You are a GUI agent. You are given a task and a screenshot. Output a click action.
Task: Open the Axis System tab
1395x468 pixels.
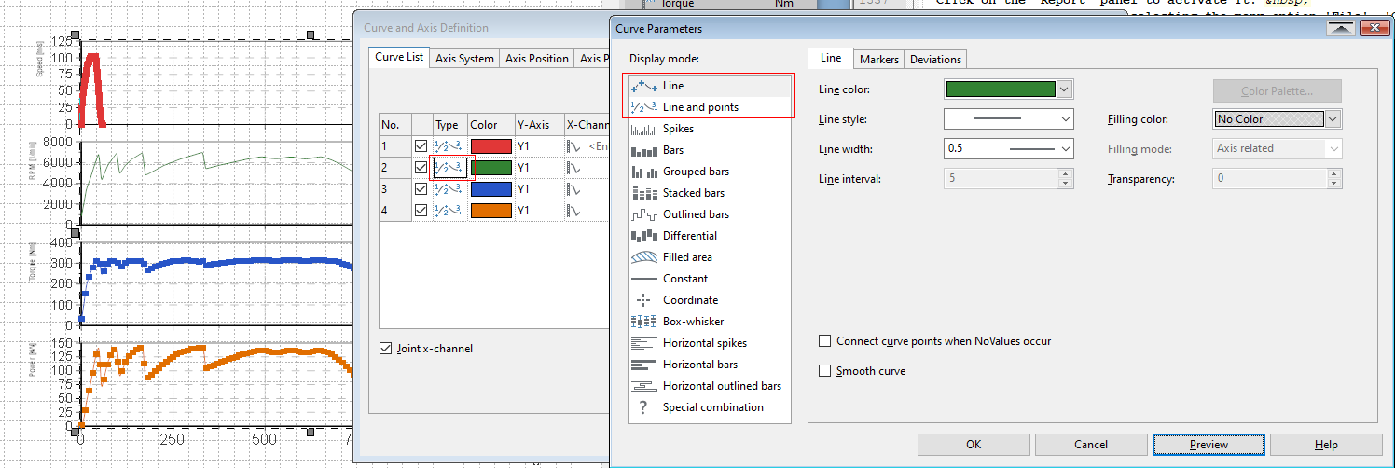464,59
